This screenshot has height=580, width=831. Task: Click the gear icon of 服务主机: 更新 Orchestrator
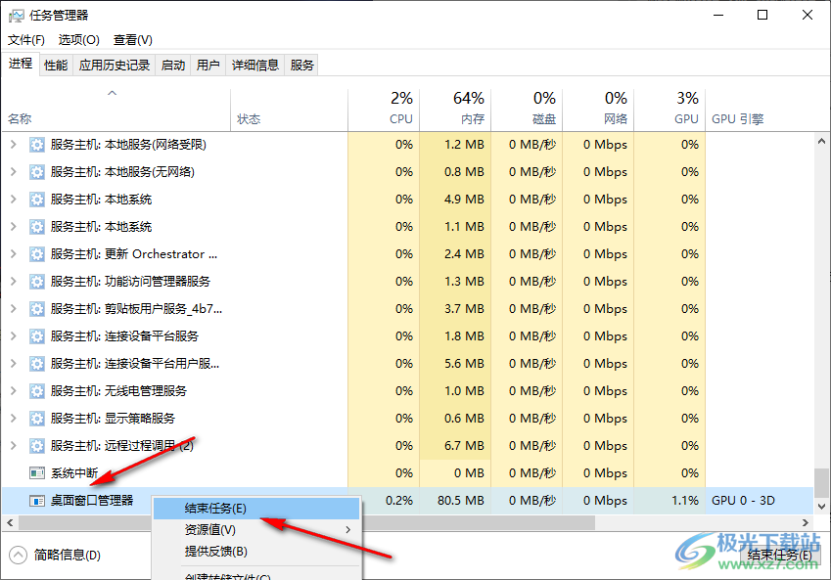click(x=36, y=254)
